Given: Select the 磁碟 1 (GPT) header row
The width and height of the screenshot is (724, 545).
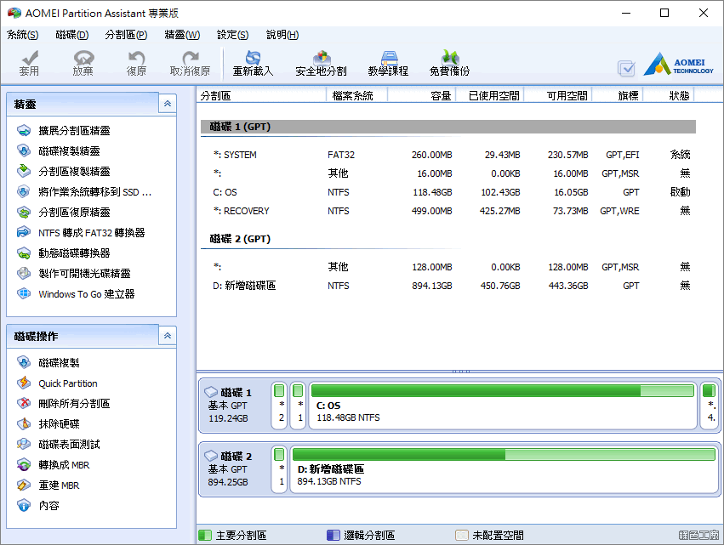Looking at the screenshot, I should [x=448, y=127].
